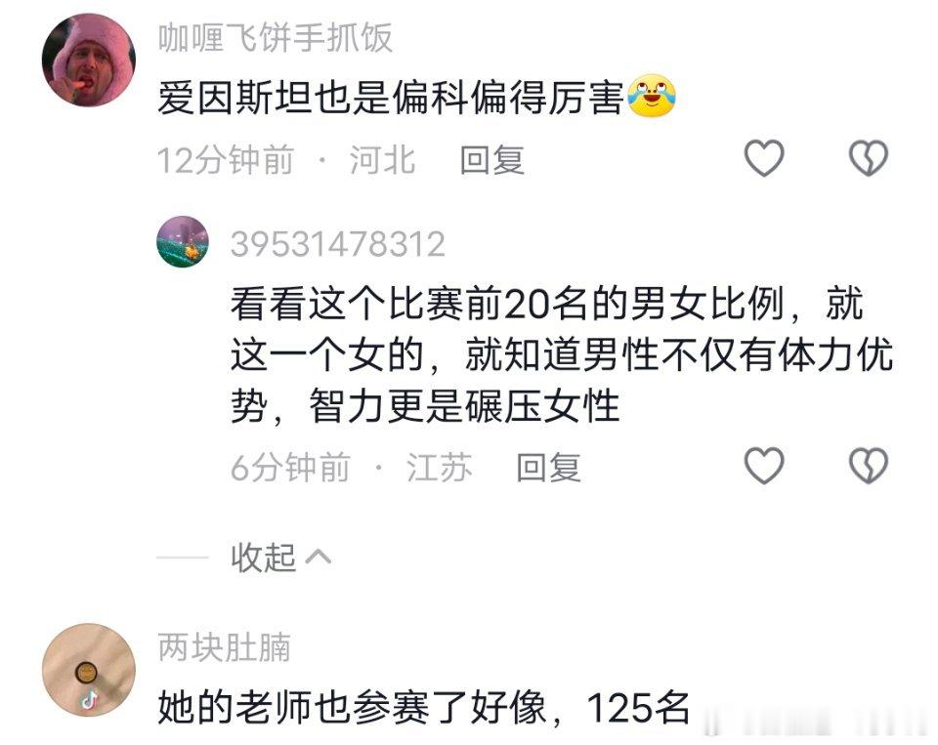Tap the 江苏 location label
938x745 pixels.
[x=439, y=468]
